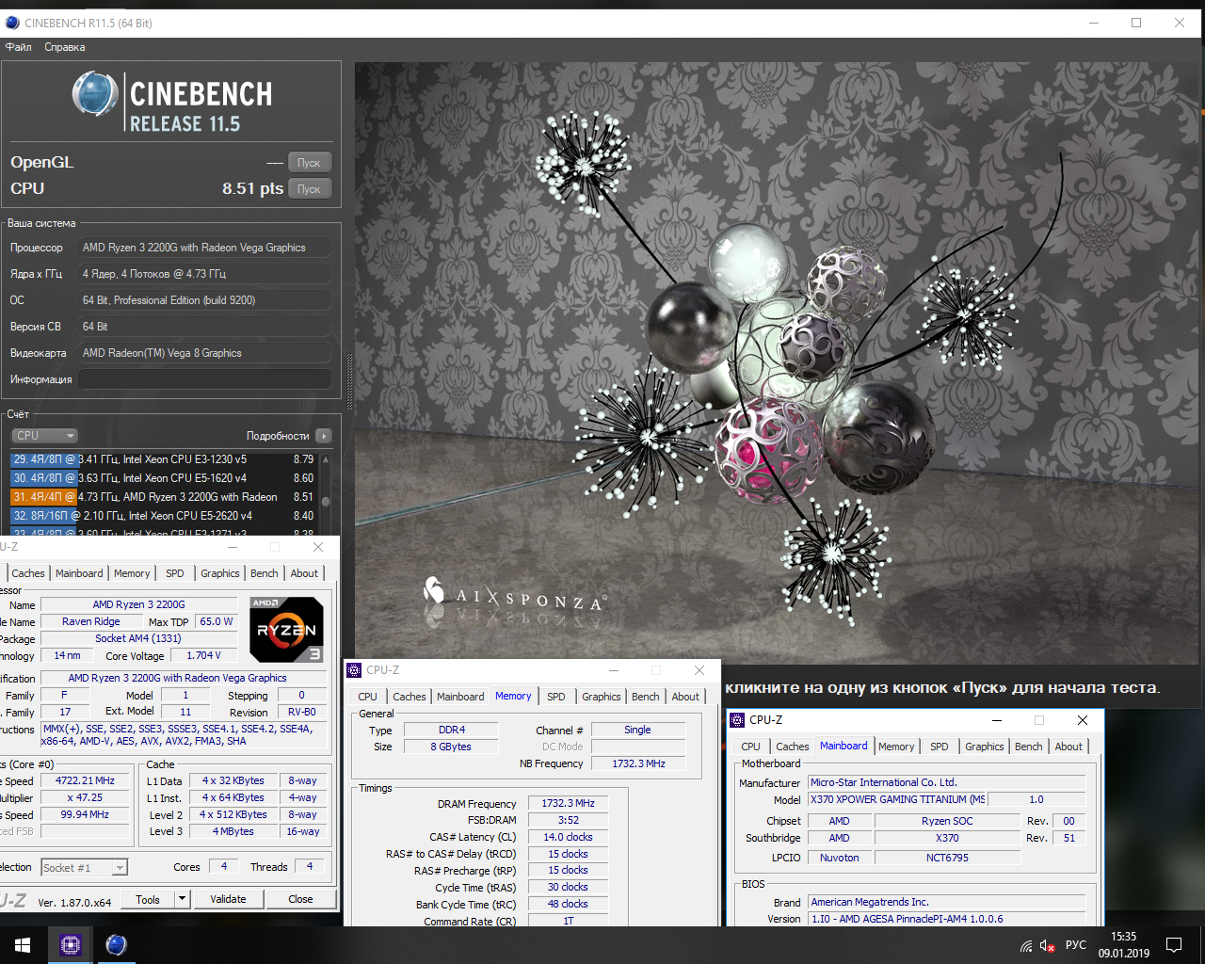The image size is (1205, 964).
Task: Open the Tools dropdown arrow
Action: pos(183,899)
